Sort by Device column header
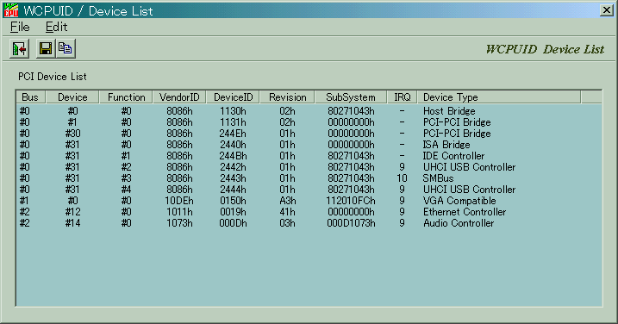This screenshot has height=324, width=618. (x=72, y=97)
